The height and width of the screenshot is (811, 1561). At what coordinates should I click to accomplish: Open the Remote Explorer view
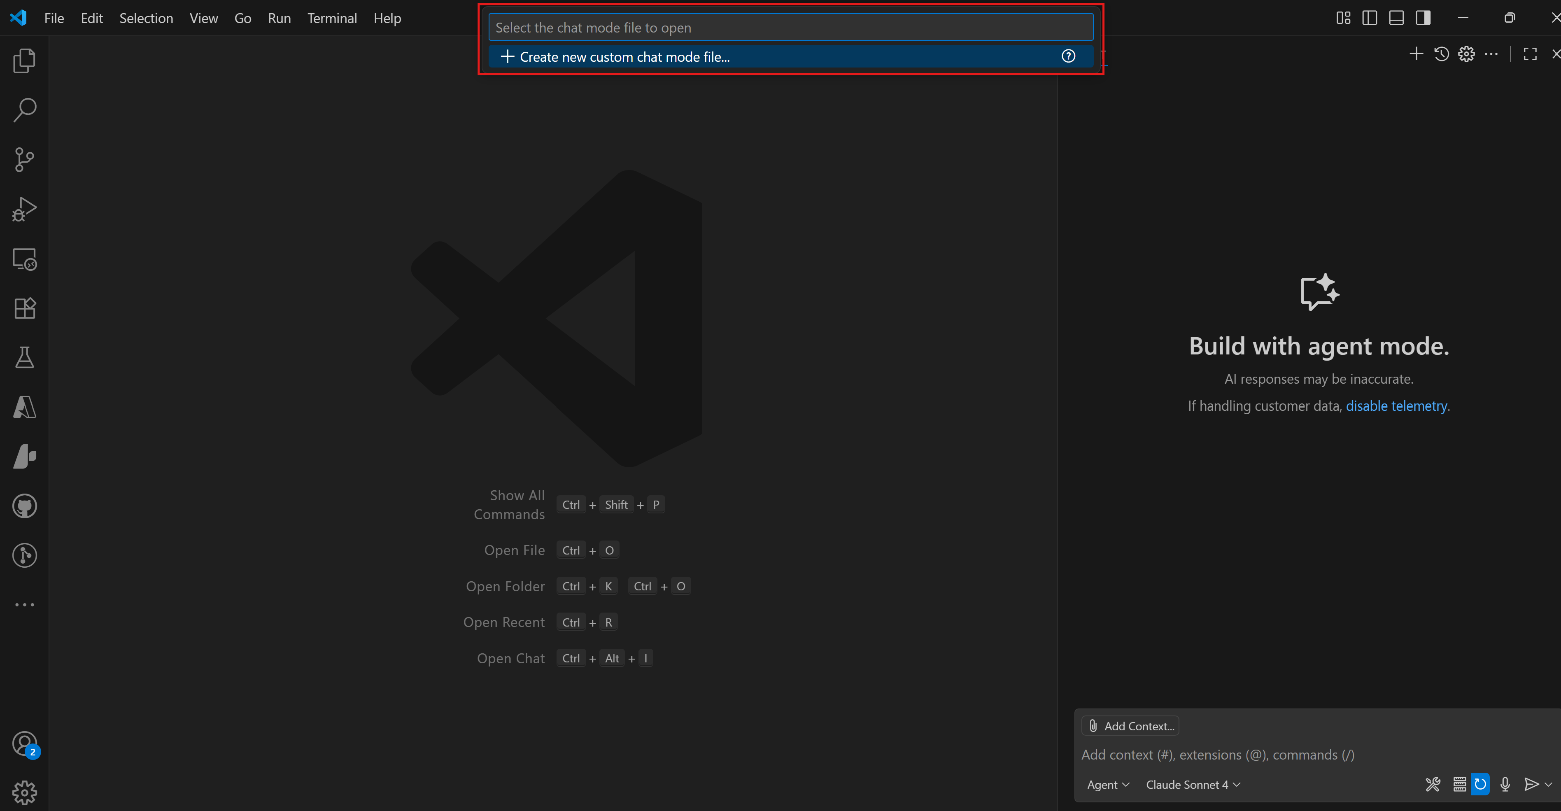click(24, 259)
